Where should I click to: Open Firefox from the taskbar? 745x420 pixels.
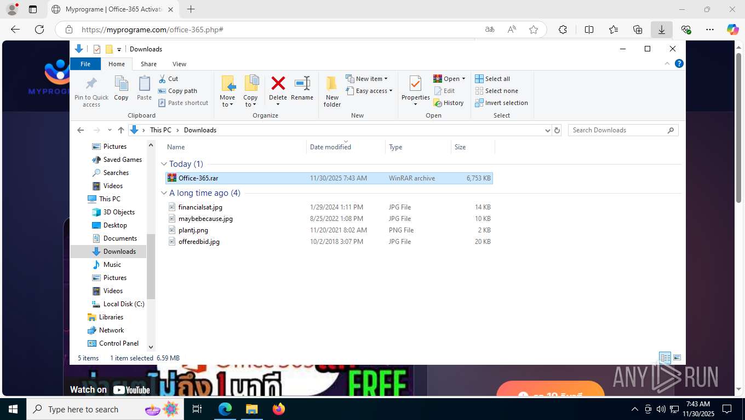(279, 409)
